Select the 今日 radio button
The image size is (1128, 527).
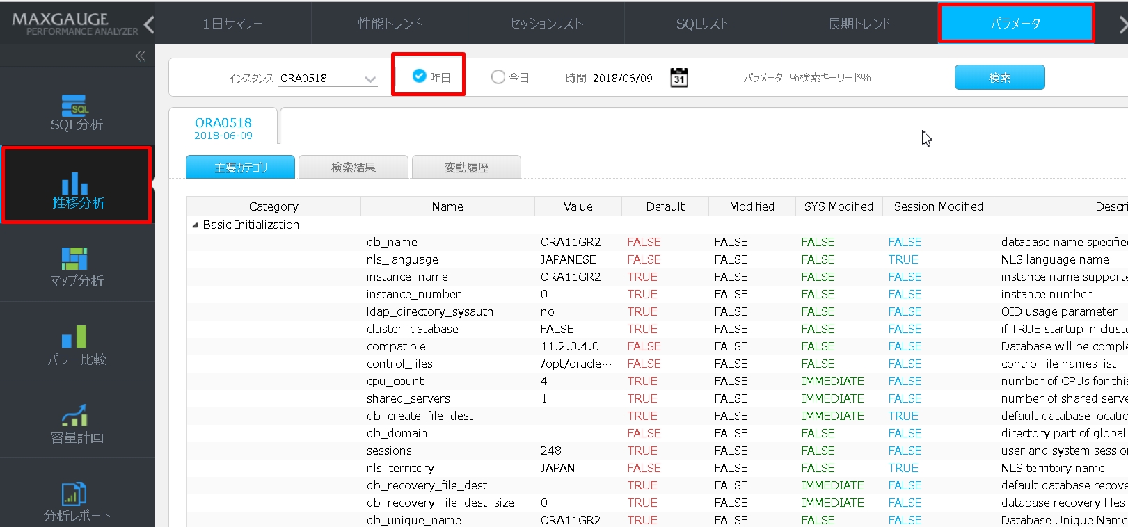pyautogui.click(x=498, y=77)
